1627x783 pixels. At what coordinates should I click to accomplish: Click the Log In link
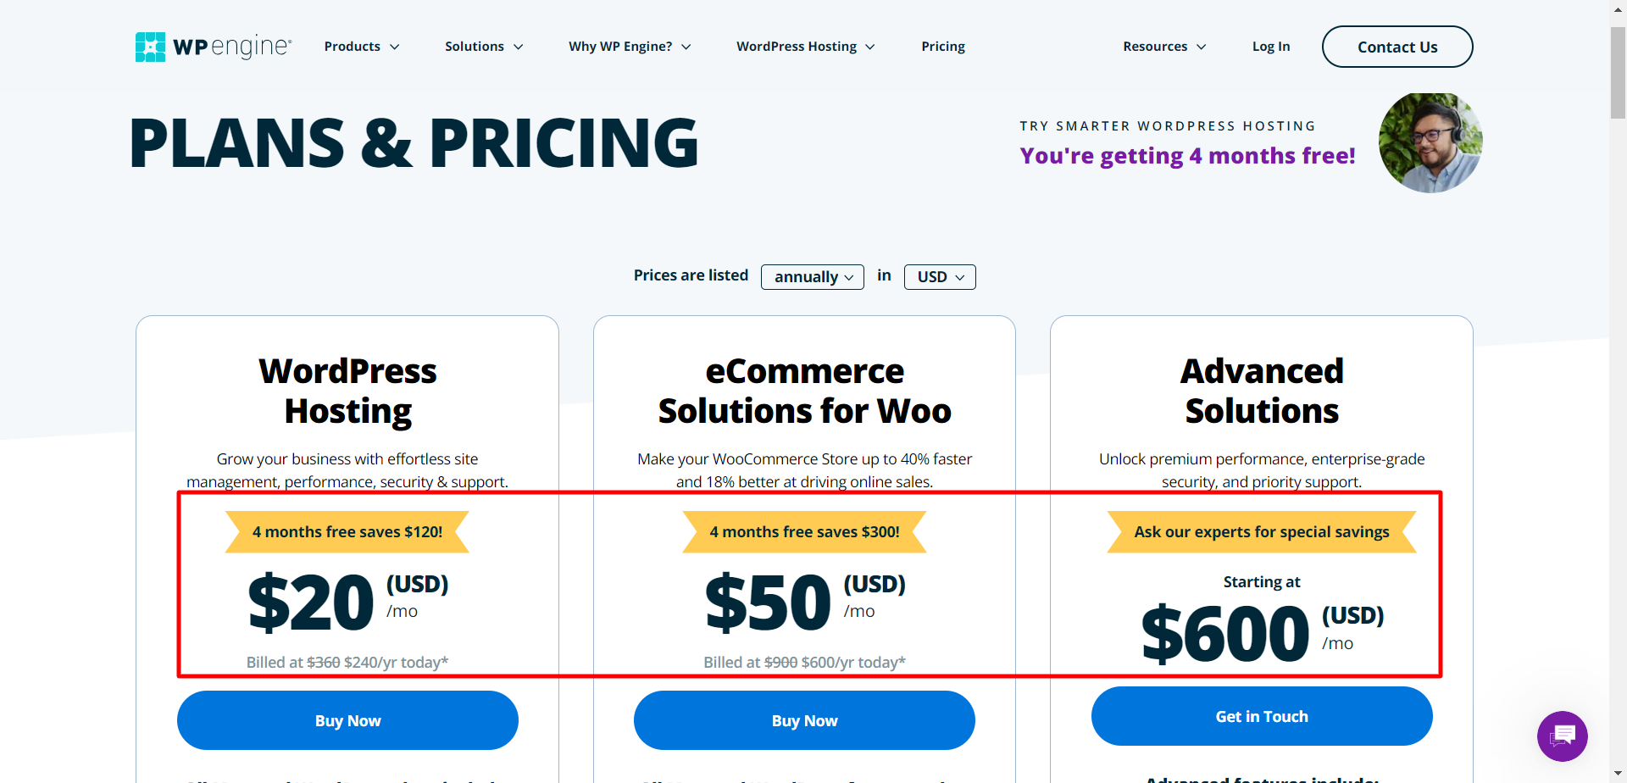[1271, 47]
